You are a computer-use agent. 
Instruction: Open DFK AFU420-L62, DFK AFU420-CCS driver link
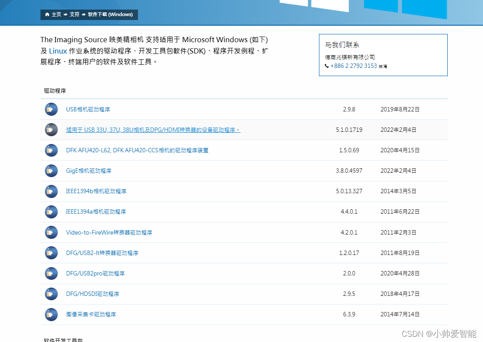point(137,151)
